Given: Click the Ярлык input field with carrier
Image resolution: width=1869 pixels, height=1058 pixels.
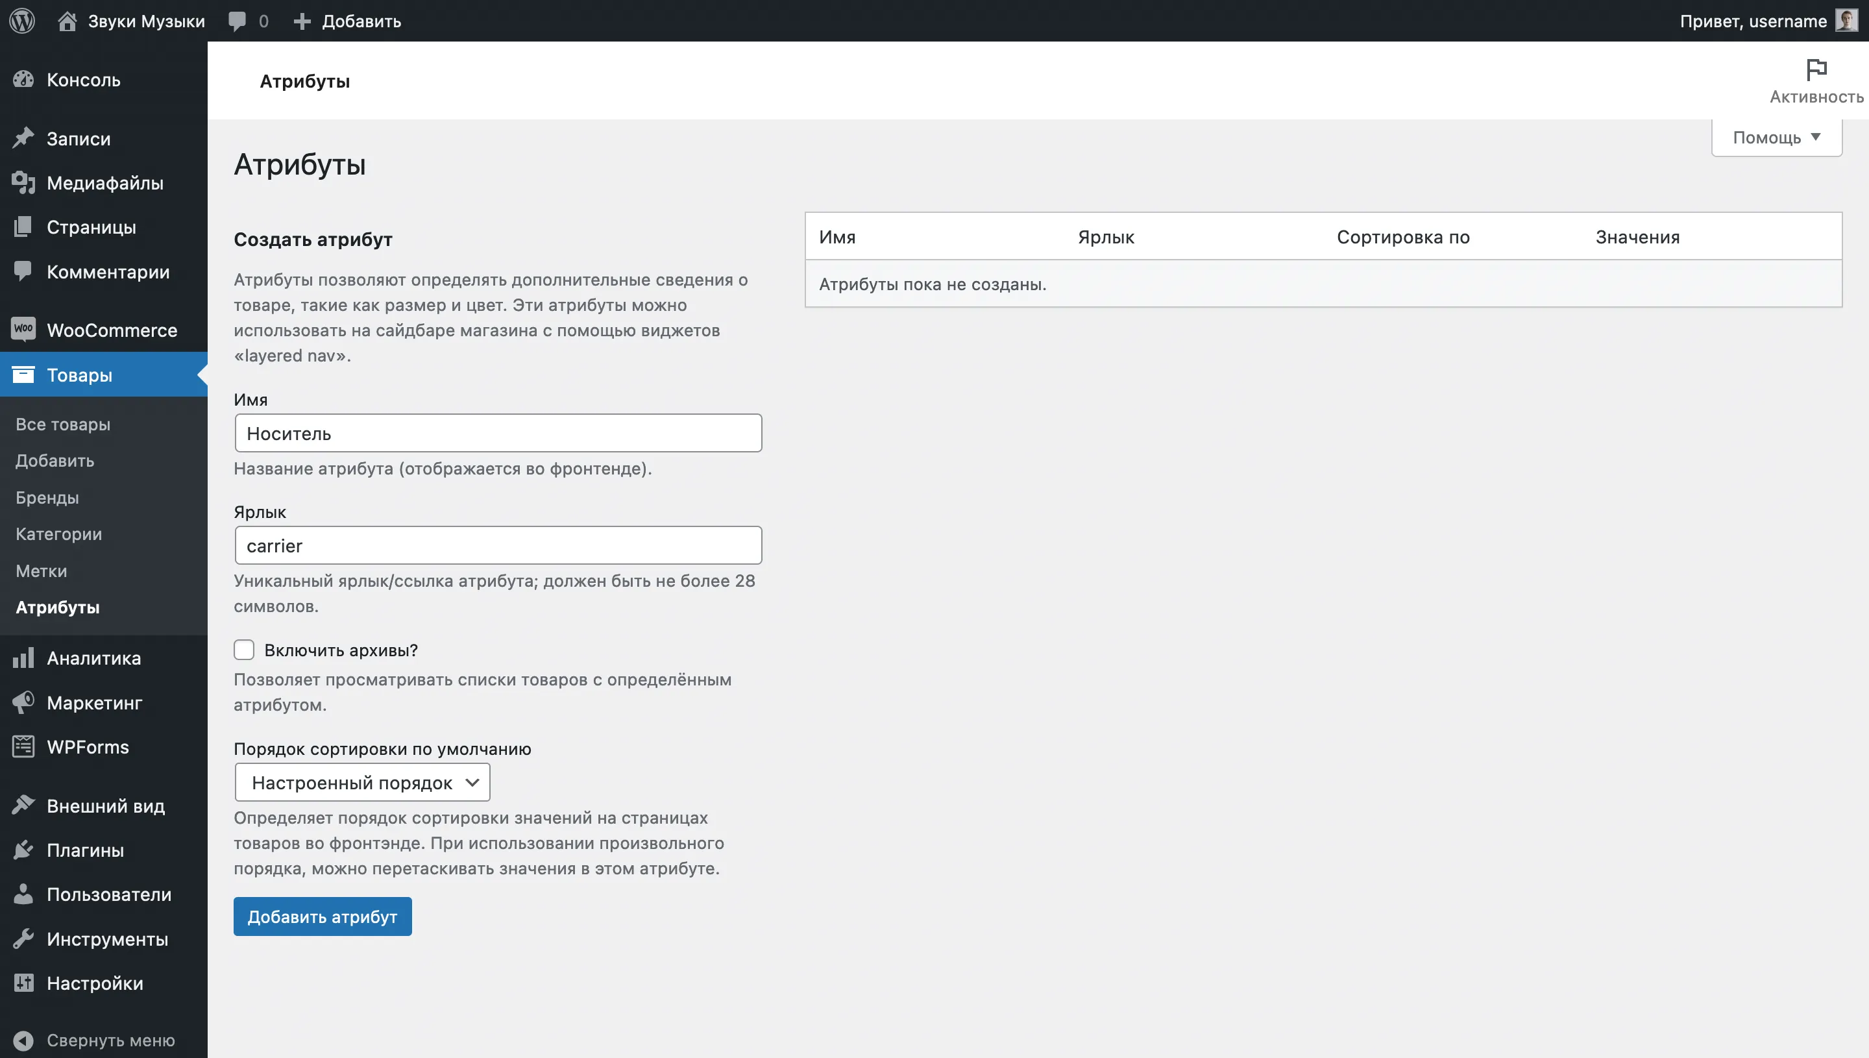Looking at the screenshot, I should [x=498, y=545].
